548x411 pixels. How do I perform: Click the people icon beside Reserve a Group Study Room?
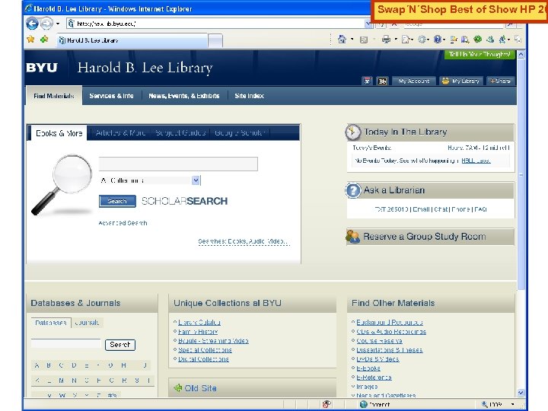(x=352, y=237)
